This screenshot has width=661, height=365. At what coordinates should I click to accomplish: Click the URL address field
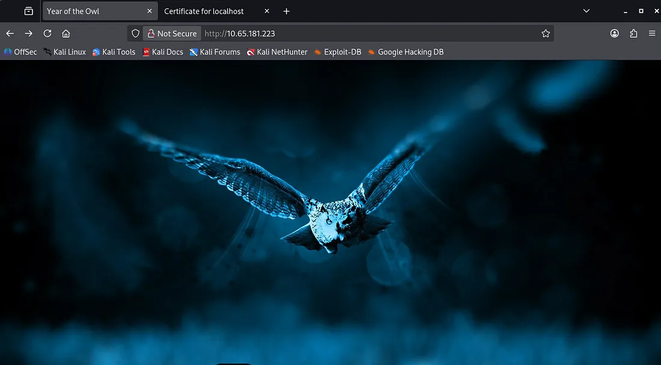361,34
